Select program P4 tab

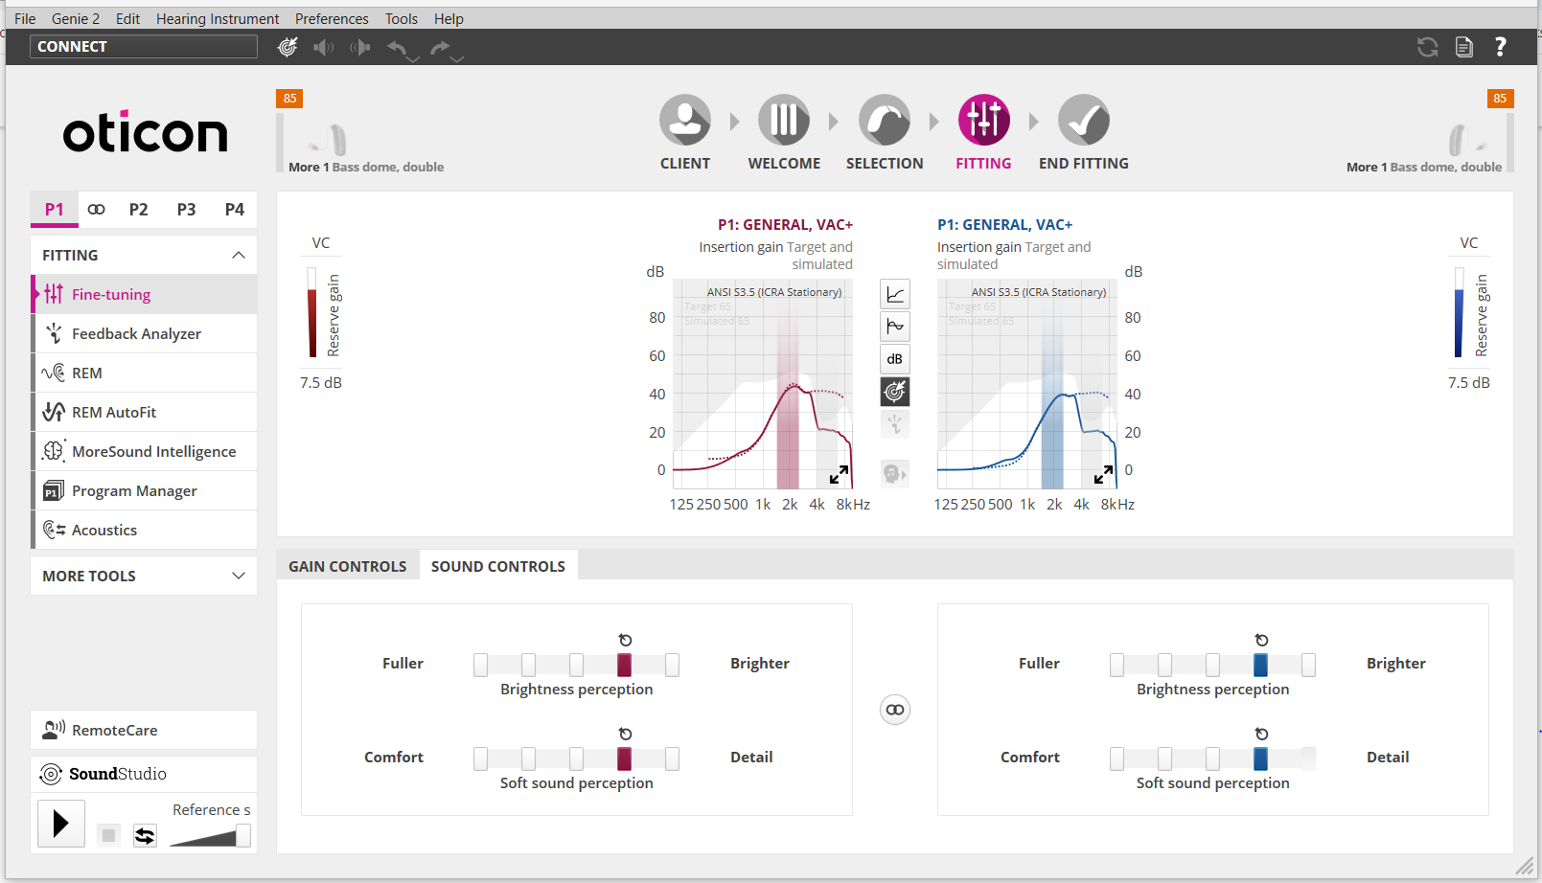pos(235,209)
